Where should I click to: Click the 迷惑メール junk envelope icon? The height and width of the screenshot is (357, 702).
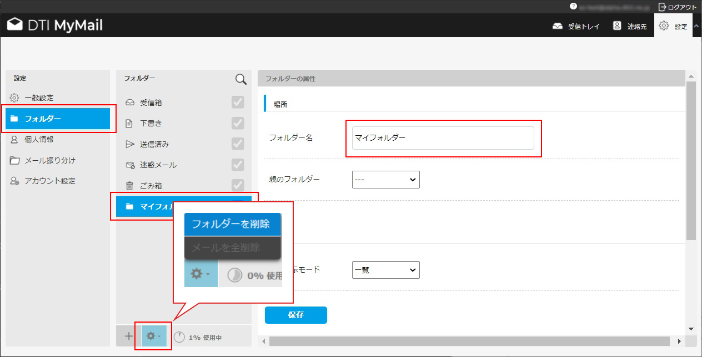[x=130, y=165]
